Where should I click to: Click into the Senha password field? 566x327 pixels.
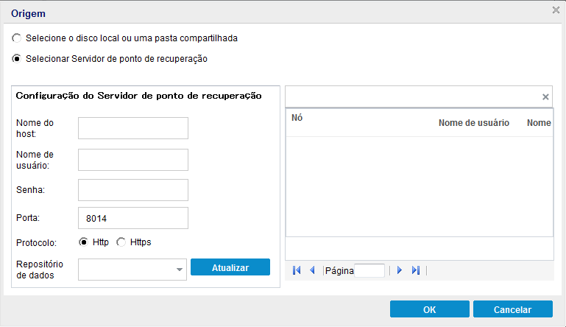coord(133,190)
